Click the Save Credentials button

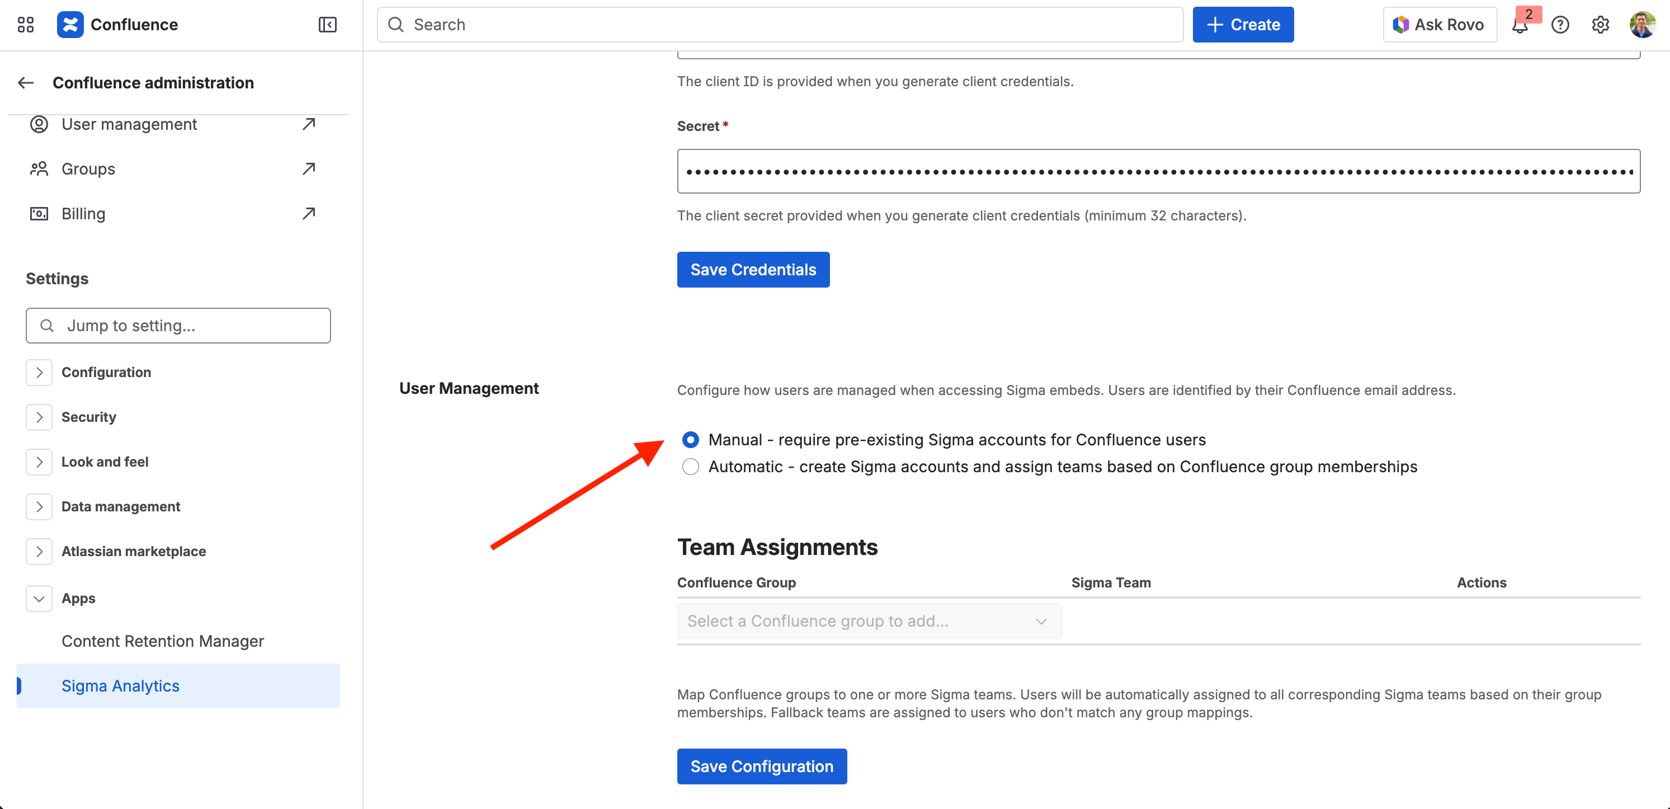[x=753, y=269]
